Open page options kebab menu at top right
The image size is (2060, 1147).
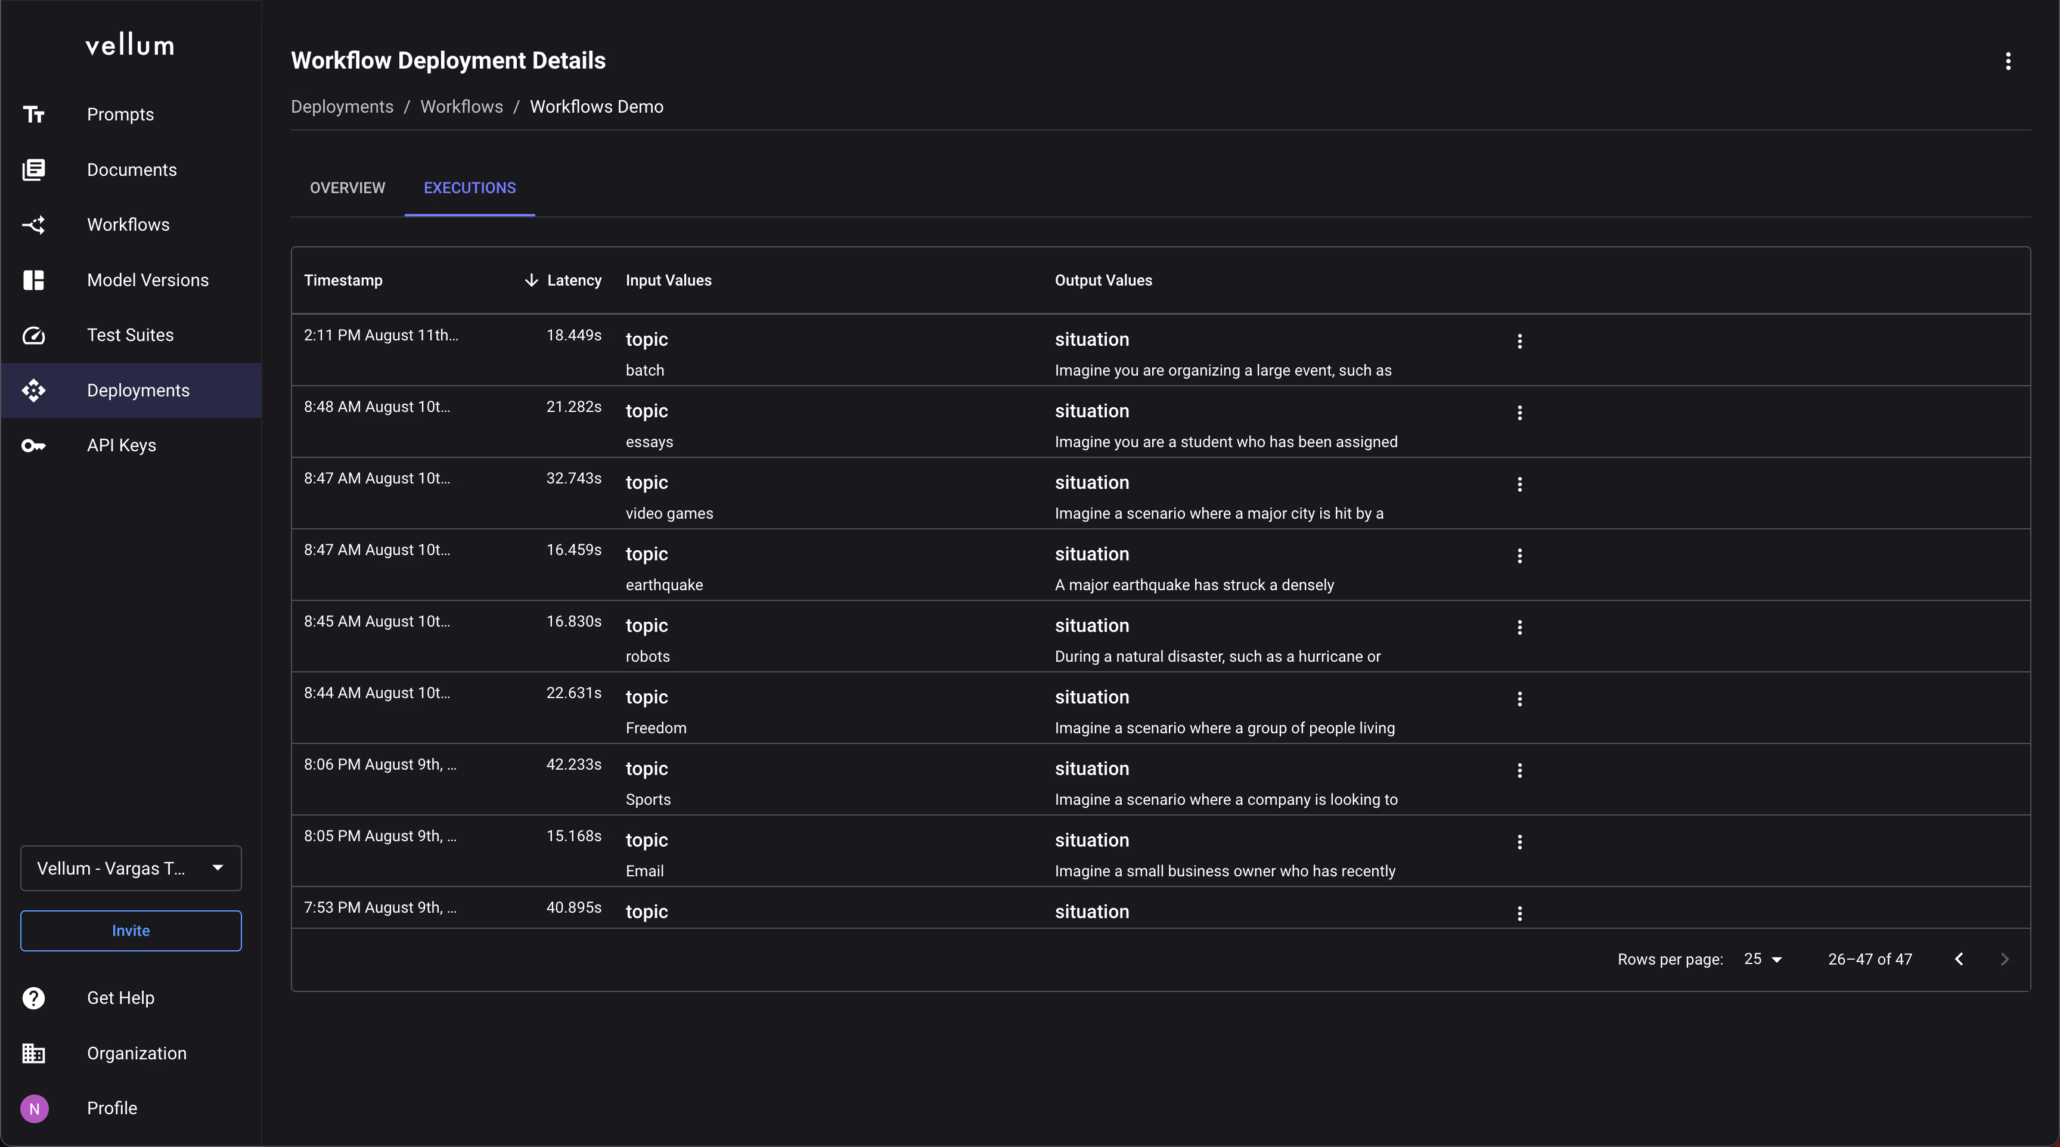[x=2008, y=61]
